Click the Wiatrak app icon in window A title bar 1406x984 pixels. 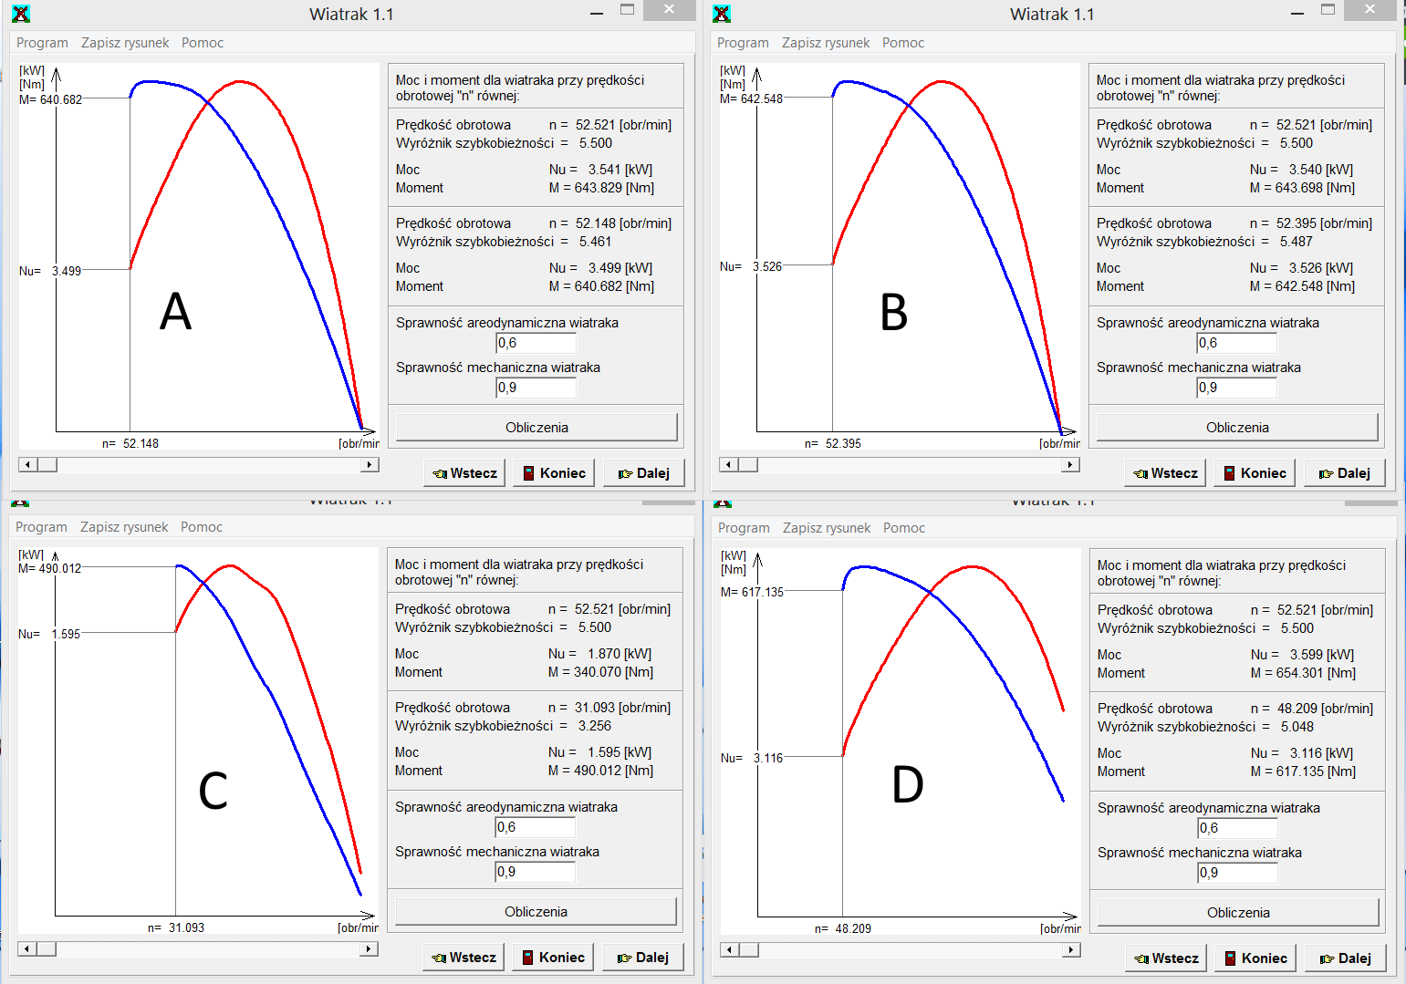21,14
